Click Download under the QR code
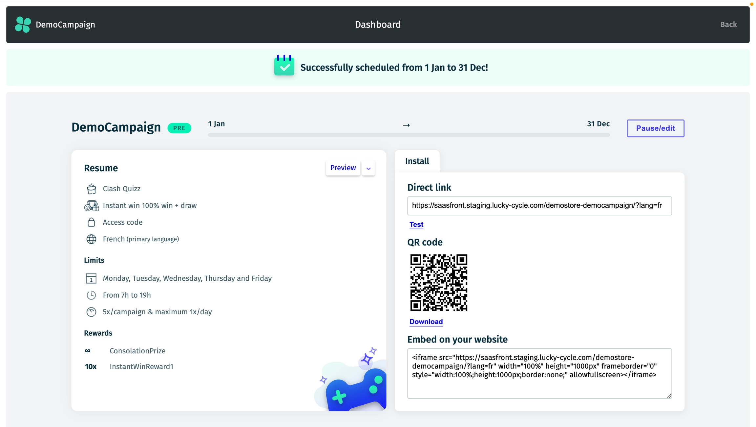756x427 pixels. [426, 322]
